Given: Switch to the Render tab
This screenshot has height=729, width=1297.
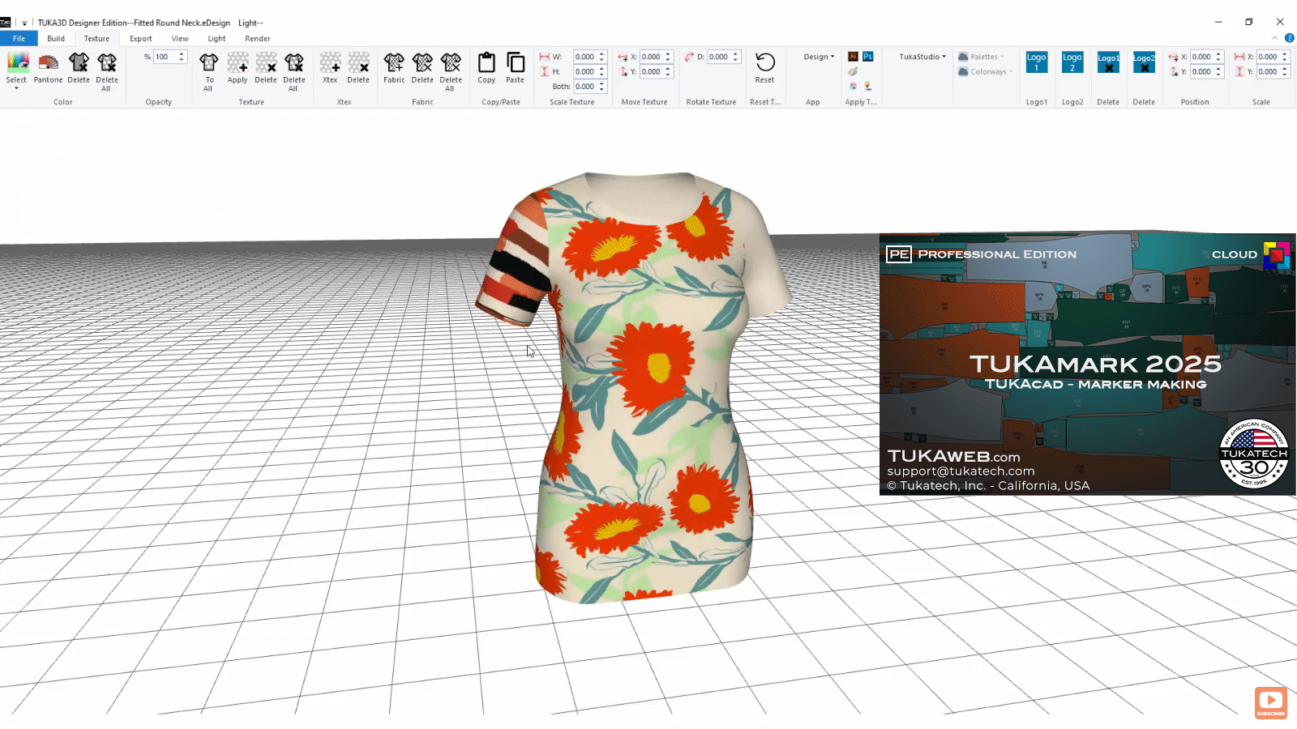Looking at the screenshot, I should 257,38.
